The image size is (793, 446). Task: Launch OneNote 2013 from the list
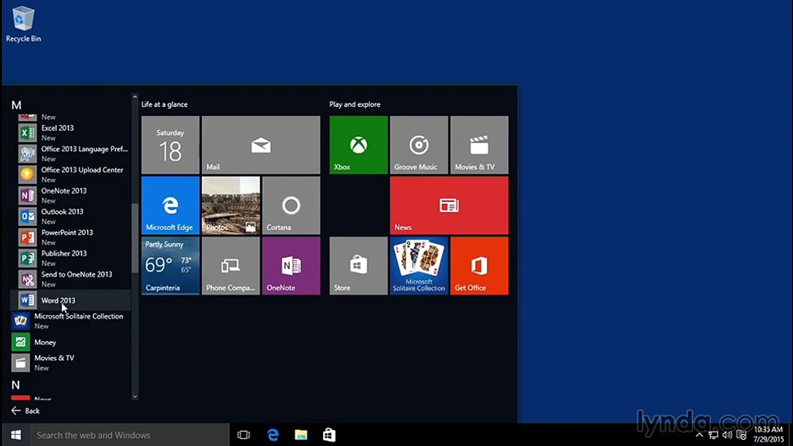click(71, 196)
